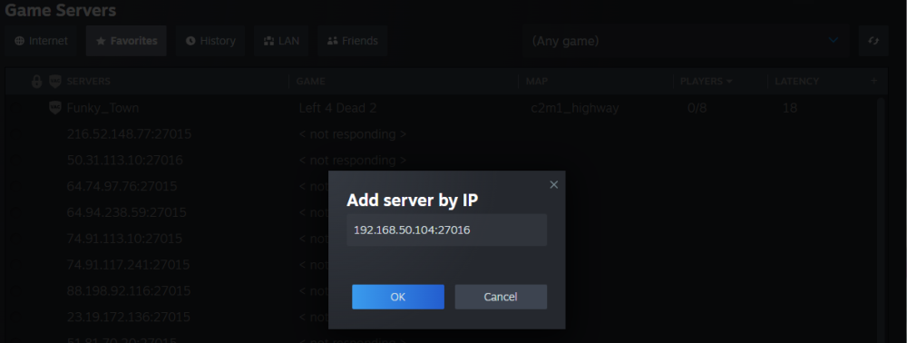Click the password lock column icon
Image resolution: width=907 pixels, height=343 pixels.
[x=36, y=82]
